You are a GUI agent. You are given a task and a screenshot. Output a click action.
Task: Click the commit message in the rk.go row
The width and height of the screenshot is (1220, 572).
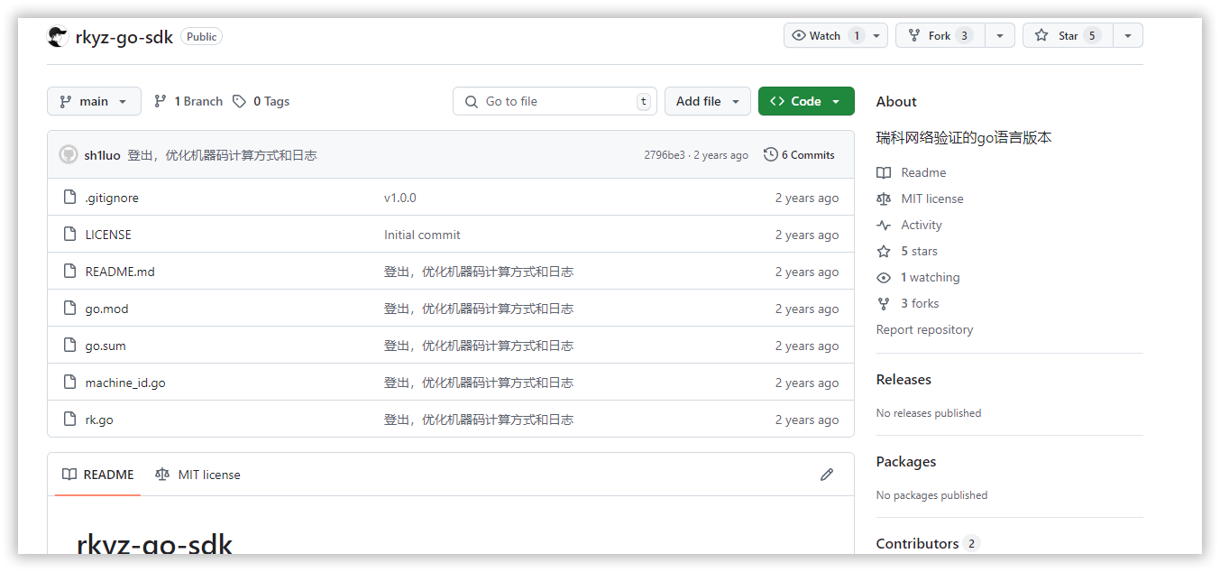point(479,420)
